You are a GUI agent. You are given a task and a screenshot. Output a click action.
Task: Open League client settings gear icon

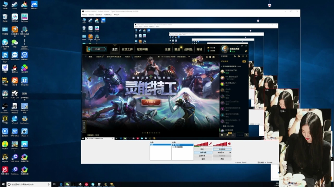pyautogui.click(x=242, y=46)
